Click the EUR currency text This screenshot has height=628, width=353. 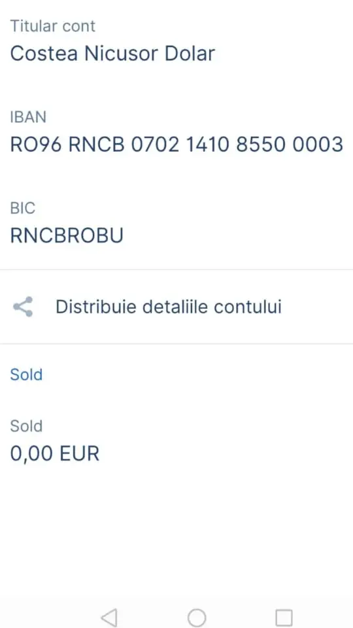[x=79, y=454]
